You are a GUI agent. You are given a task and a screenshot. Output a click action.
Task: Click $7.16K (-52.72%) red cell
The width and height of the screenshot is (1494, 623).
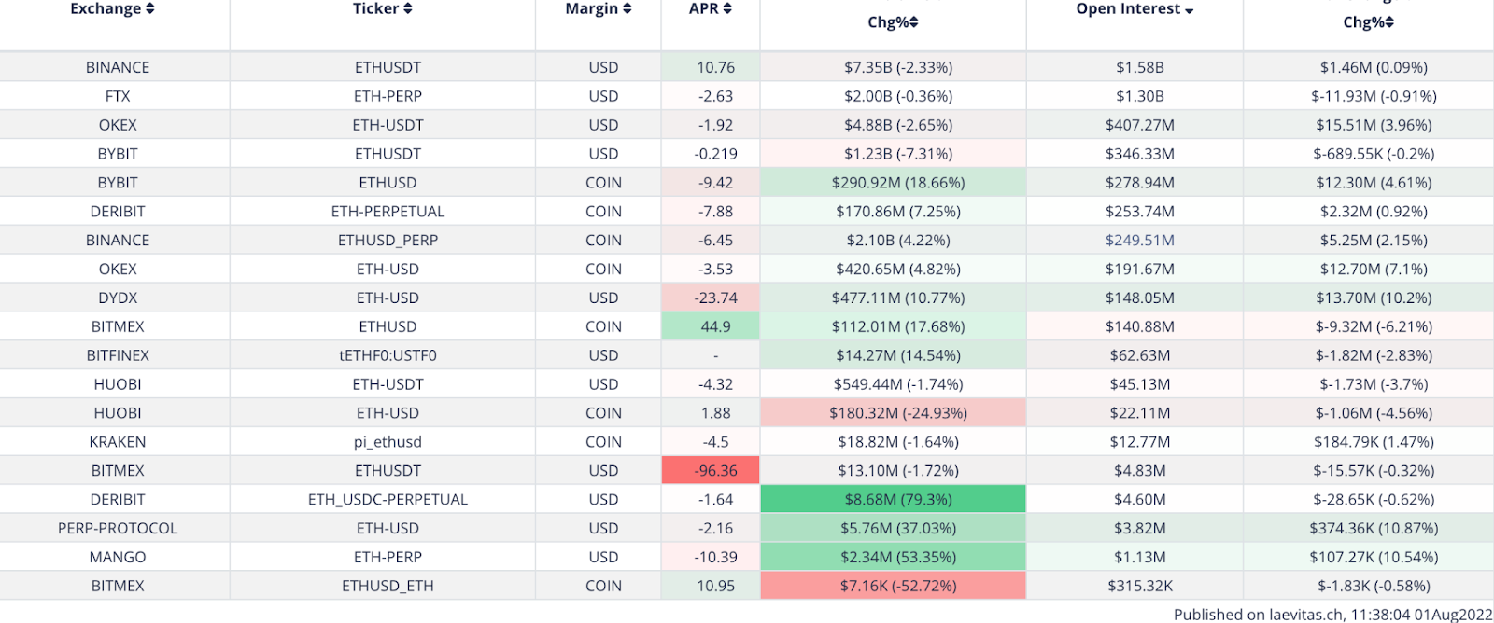893,587
